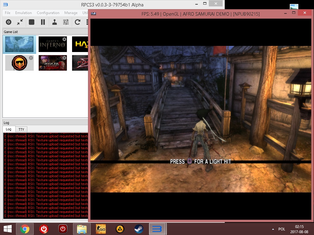Click the game window title bar icon
The image size is (314, 235).
[94, 13]
